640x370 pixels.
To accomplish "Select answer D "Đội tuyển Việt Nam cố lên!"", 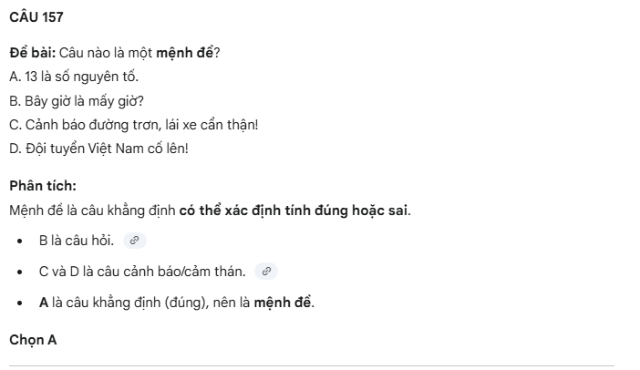I will point(98,148).
